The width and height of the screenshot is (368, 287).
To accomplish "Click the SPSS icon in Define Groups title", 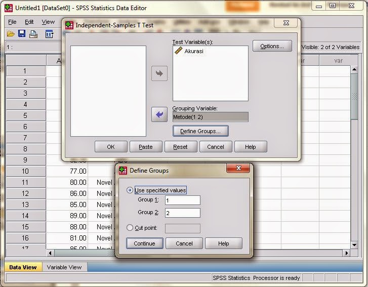I will coord(122,171).
